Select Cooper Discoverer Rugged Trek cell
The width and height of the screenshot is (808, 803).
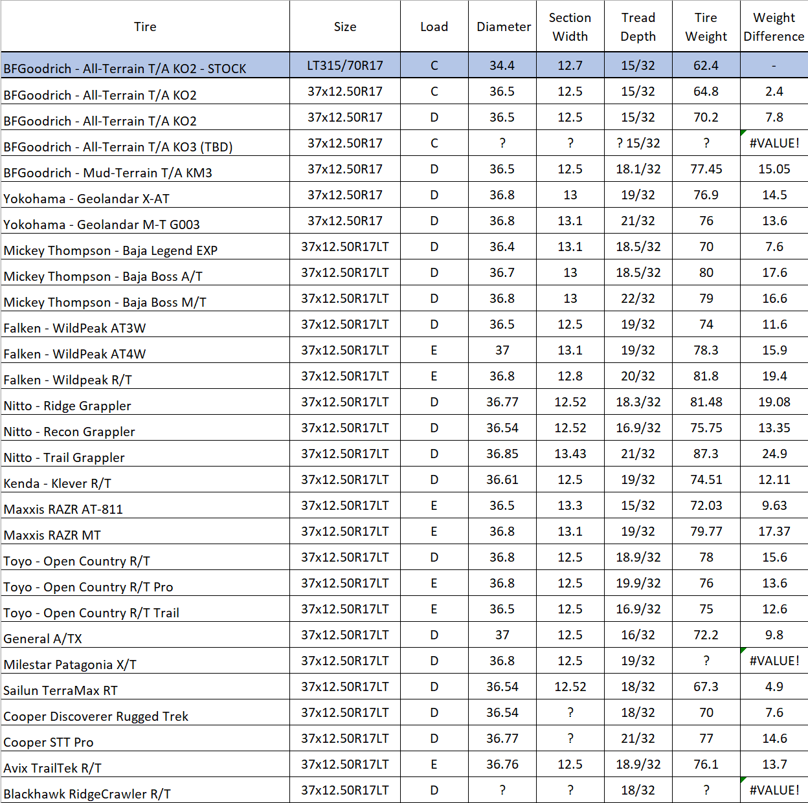[x=145, y=712]
